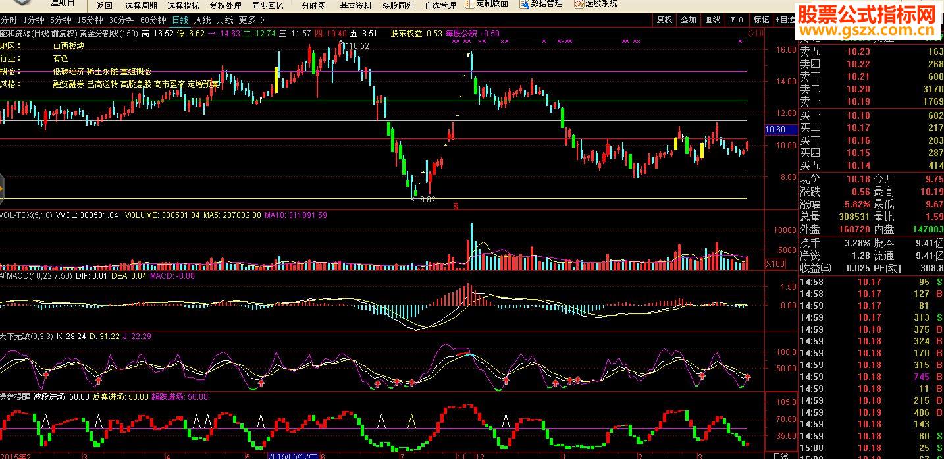Viewport: 944px width, 459px height.
Task: Click the 复权 button above the chart
Action: coord(664,20)
